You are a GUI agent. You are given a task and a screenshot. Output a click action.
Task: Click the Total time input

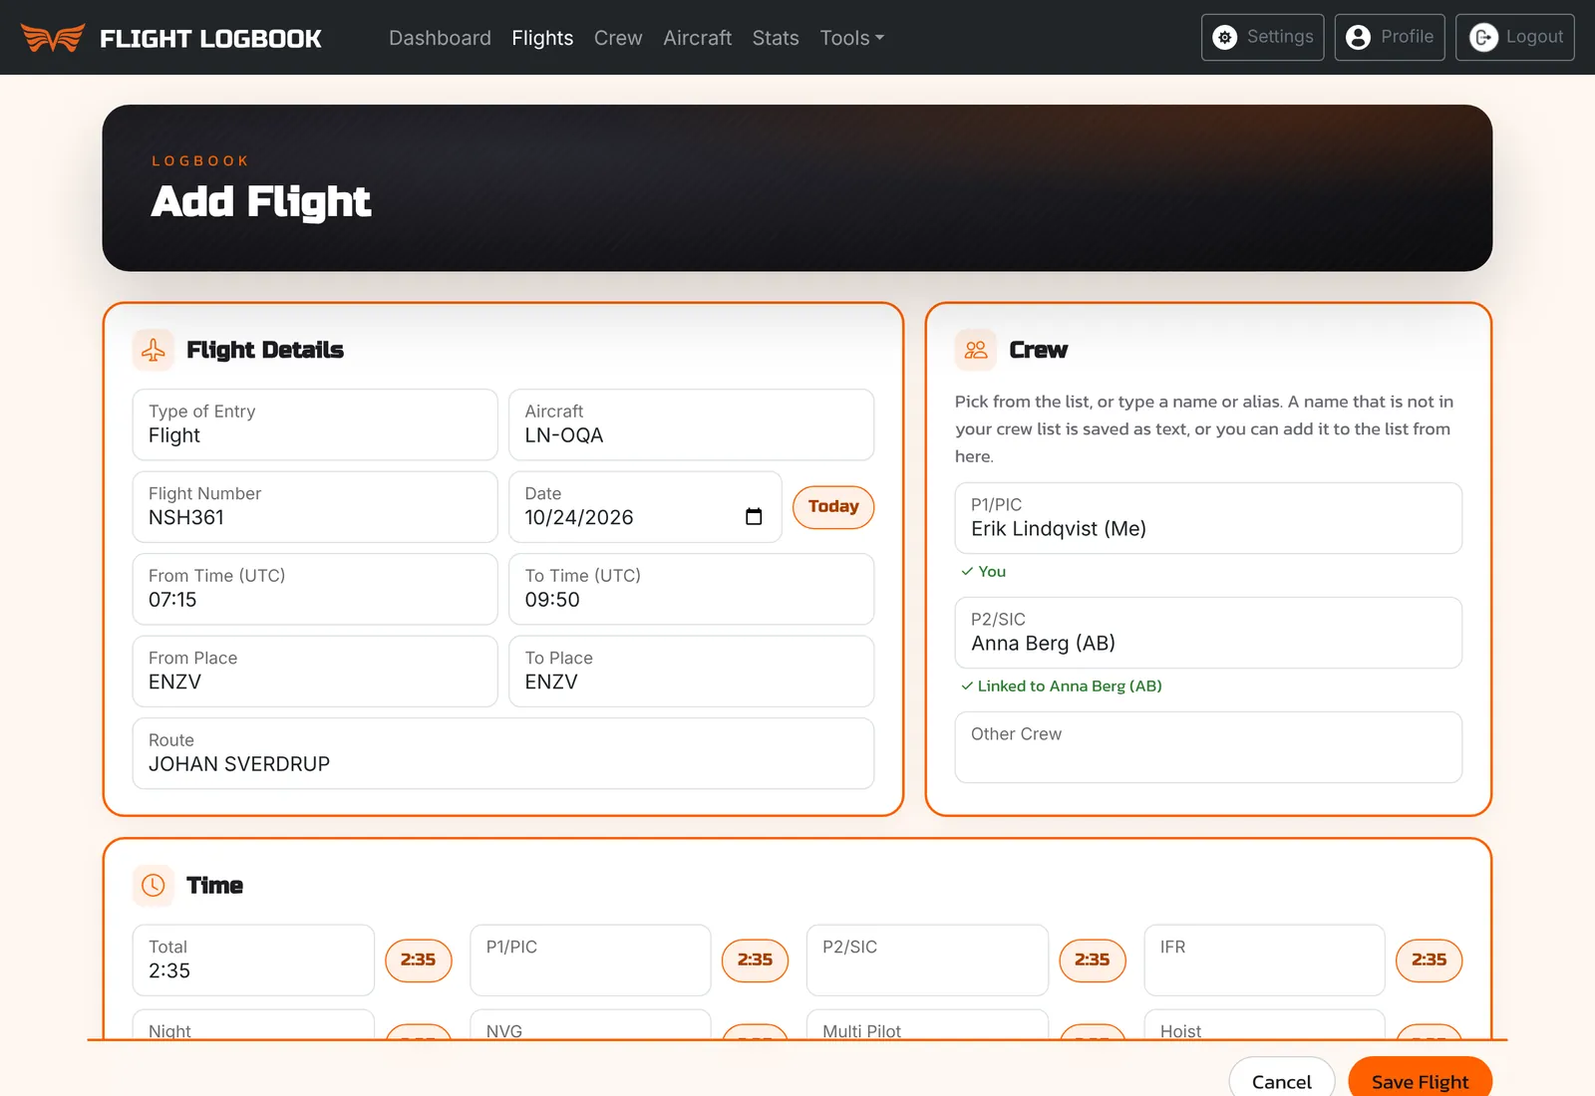point(253,960)
